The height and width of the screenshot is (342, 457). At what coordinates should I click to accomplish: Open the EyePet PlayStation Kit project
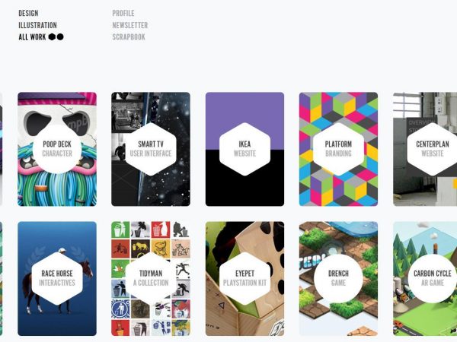244,279
